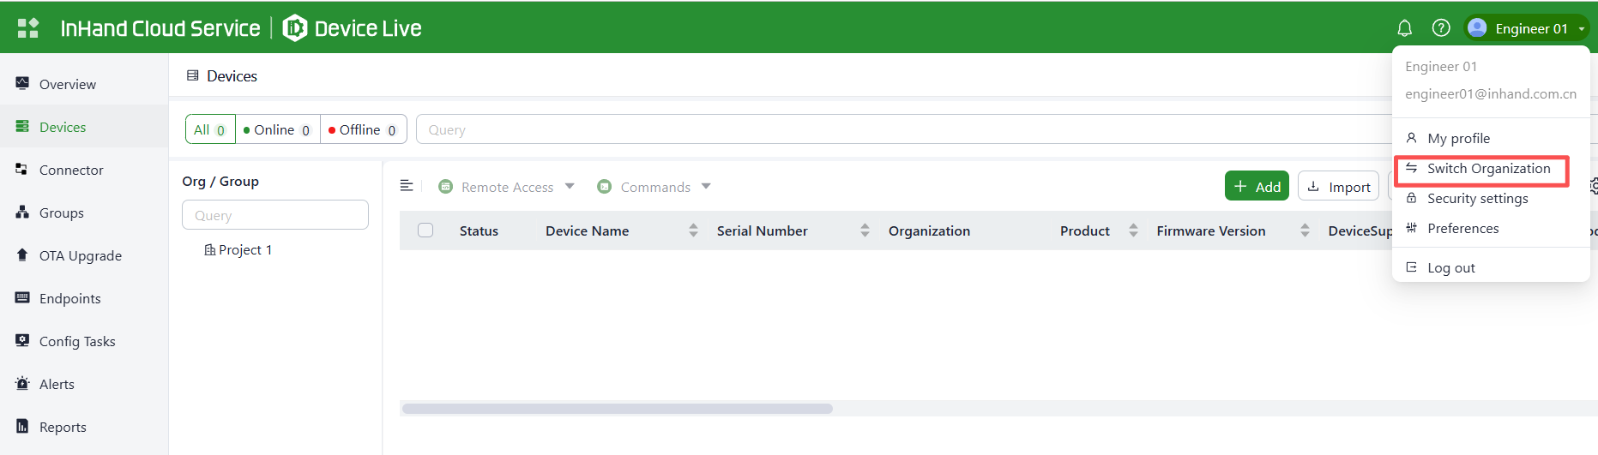This screenshot has height=455, width=1598.
Task: Click the notification bell icon
Action: [1404, 28]
